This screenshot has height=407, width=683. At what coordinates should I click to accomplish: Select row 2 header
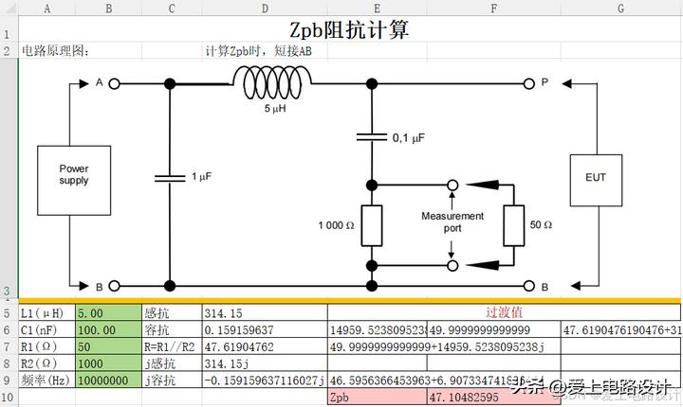click(9, 50)
